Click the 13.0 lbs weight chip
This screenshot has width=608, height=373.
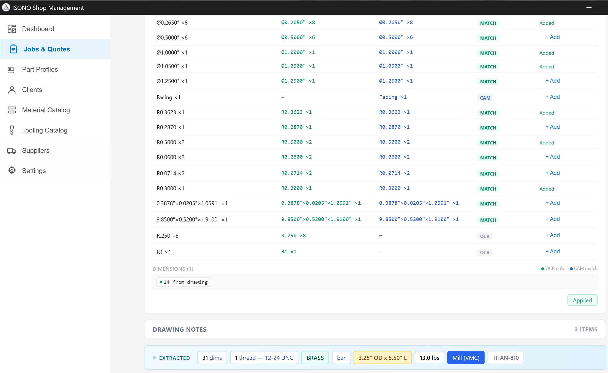coord(429,358)
